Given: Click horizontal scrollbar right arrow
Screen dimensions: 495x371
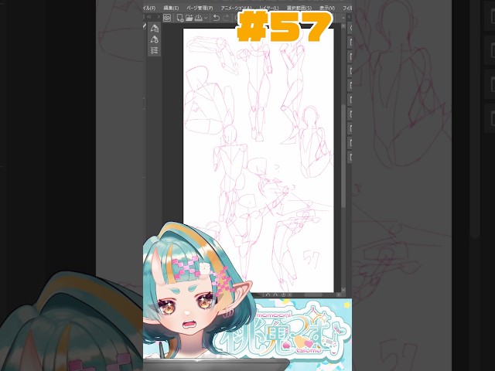Looking at the screenshot, I should coord(339,294).
